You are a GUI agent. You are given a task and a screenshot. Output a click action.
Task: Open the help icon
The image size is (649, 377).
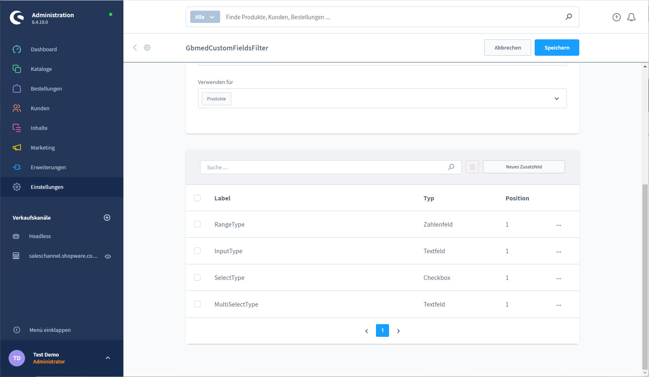point(617,17)
